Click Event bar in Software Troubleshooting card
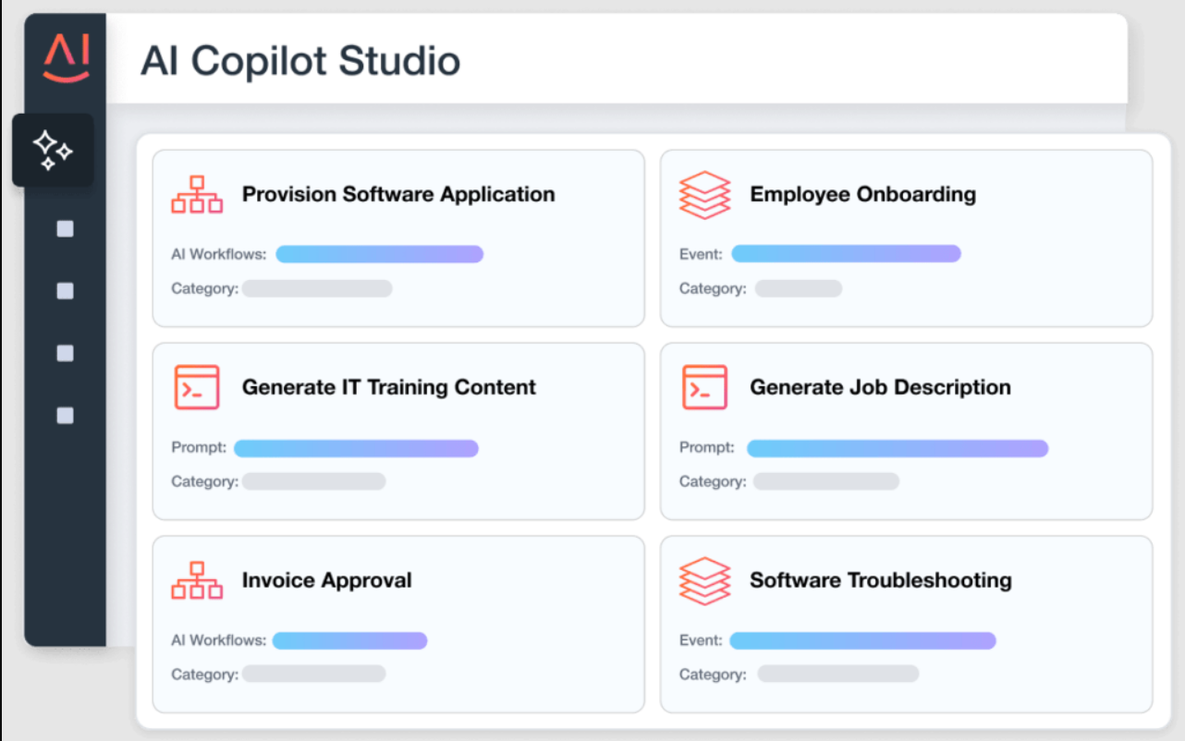The height and width of the screenshot is (741, 1185). point(862,640)
